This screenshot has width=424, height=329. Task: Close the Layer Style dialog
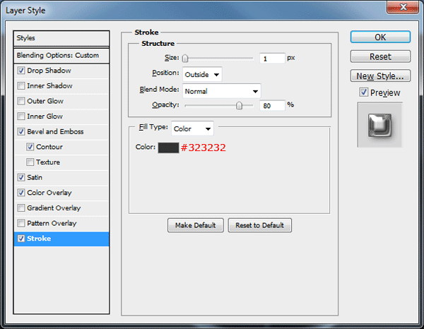(403, 7)
